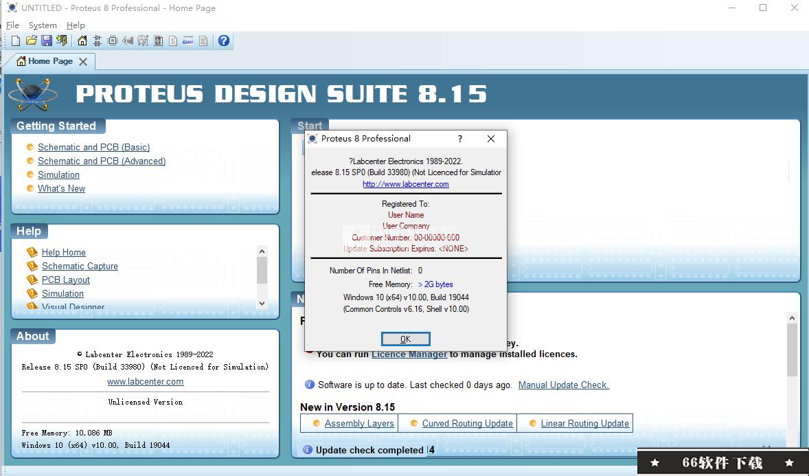Viewport: 809px width, 476px height.
Task: Click the book icon beside Help Home
Action: click(x=32, y=252)
